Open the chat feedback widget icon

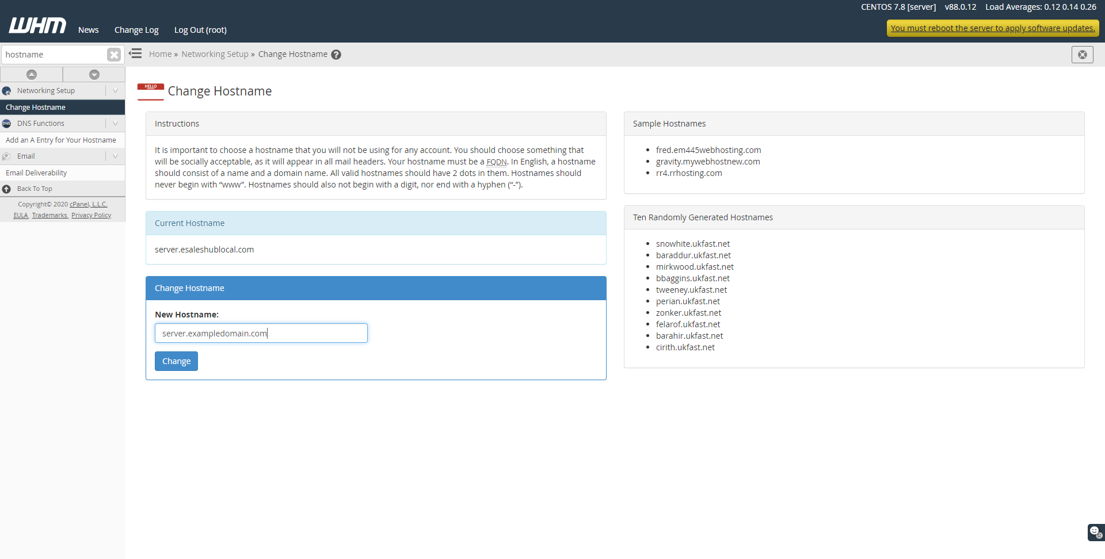coord(1096,532)
